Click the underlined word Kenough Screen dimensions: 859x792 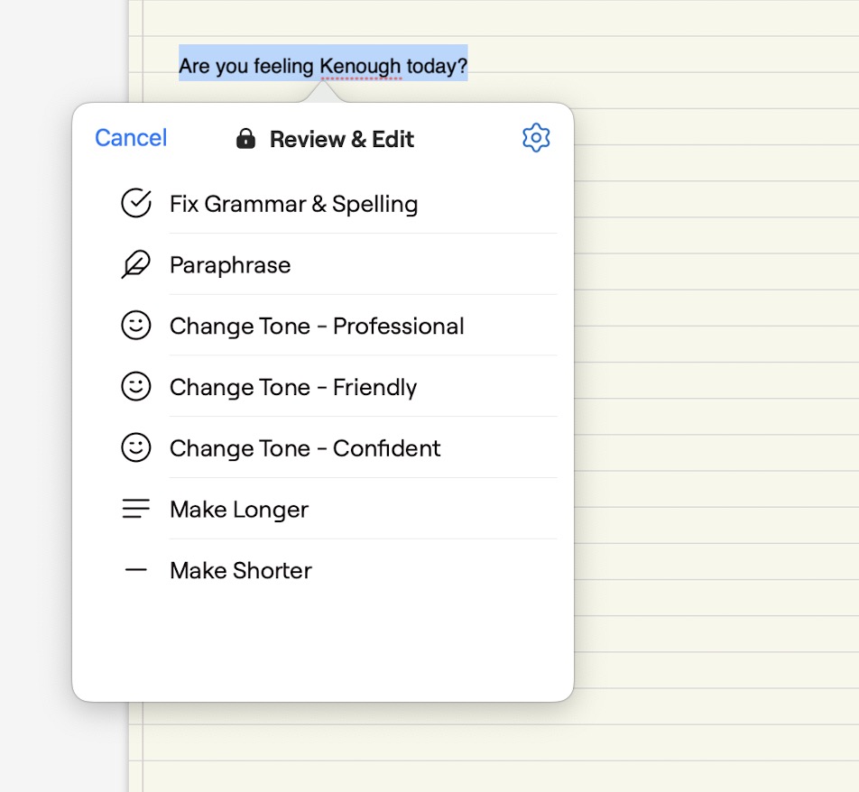coord(361,66)
